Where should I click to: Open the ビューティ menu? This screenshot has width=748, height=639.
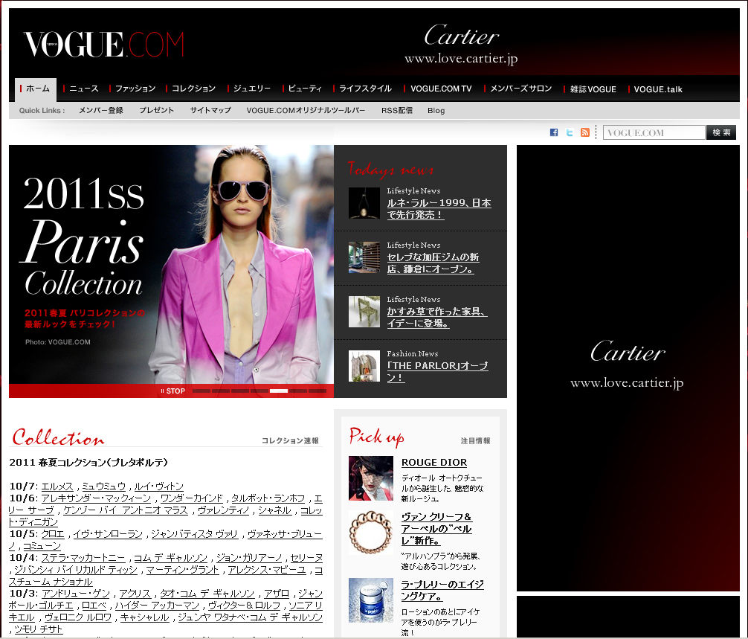304,89
